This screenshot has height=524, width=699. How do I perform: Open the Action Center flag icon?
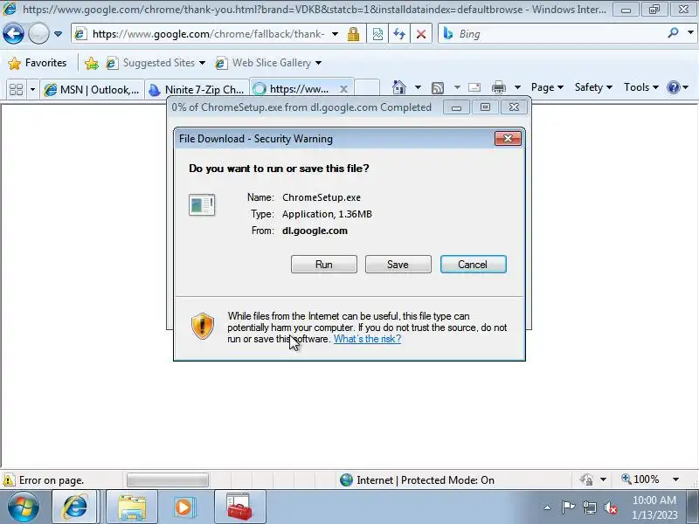pyautogui.click(x=568, y=507)
